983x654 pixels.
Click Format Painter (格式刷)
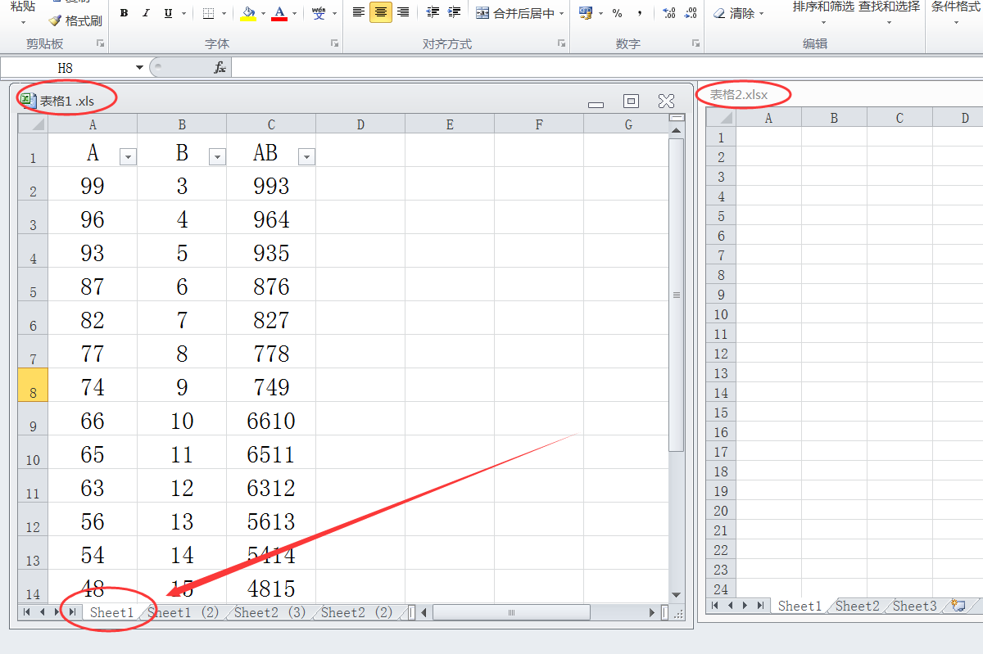click(75, 20)
